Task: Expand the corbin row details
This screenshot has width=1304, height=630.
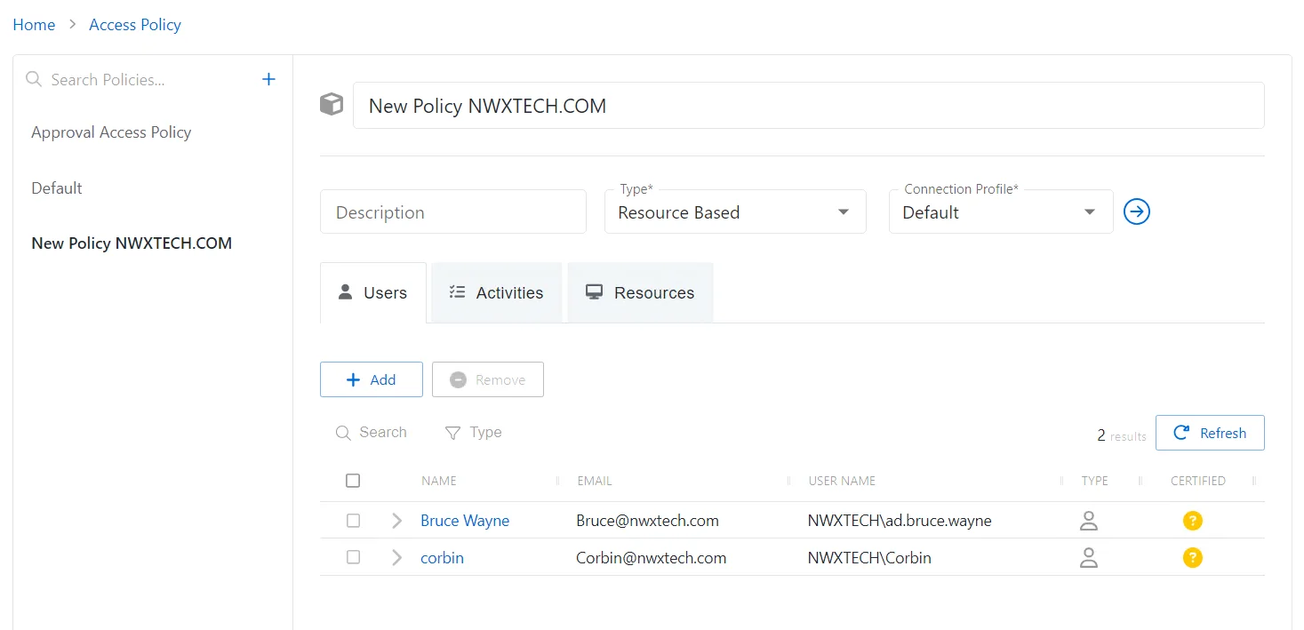Action: pos(396,558)
